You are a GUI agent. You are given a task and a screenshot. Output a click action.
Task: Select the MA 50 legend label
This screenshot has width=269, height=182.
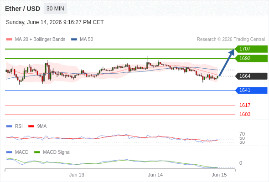87,40
